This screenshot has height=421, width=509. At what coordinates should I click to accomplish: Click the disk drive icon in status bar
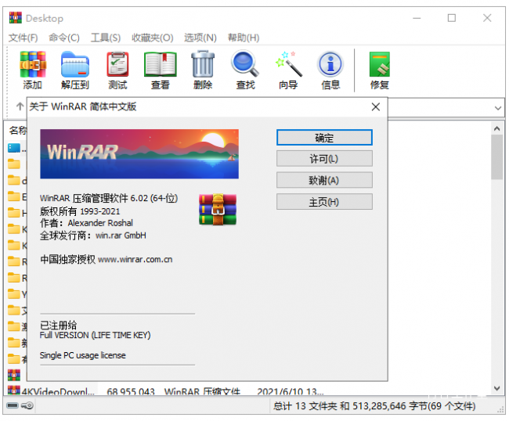13,405
